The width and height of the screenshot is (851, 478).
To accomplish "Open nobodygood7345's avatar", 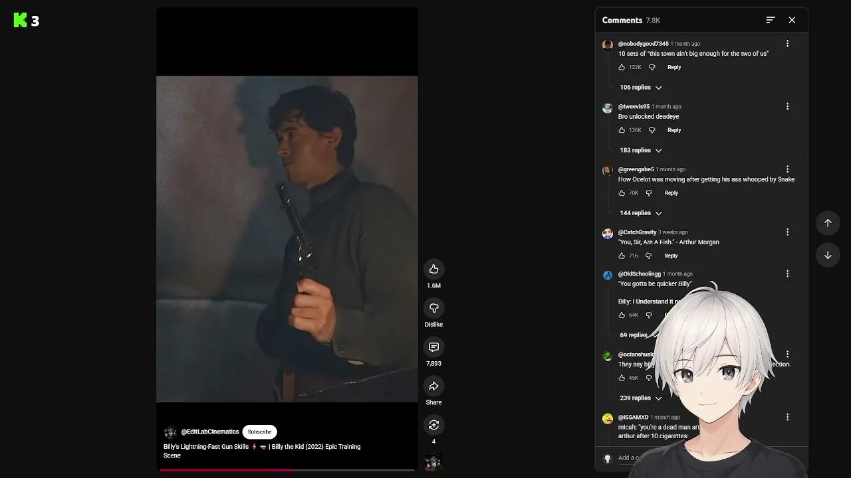I will 607,45.
